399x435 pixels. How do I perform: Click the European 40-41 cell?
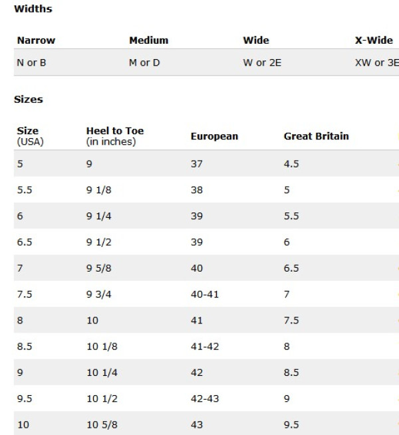click(x=205, y=294)
